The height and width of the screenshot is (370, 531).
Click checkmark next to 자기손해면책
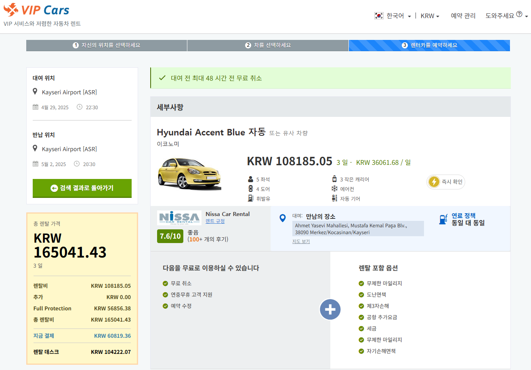coord(361,351)
